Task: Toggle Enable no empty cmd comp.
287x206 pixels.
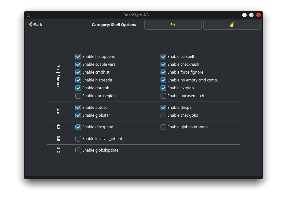Action: click(x=163, y=80)
